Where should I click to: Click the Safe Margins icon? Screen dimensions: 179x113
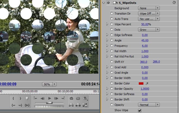78,98
